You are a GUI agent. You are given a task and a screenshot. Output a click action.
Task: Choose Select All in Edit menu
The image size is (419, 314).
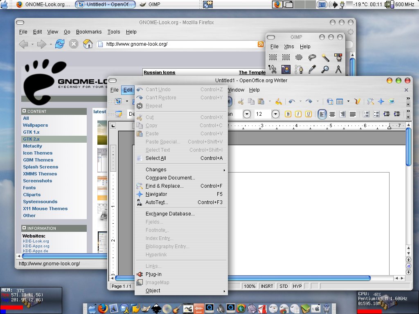181,158
